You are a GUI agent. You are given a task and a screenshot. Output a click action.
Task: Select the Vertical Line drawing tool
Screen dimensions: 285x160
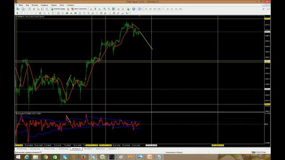tap(27, 13)
